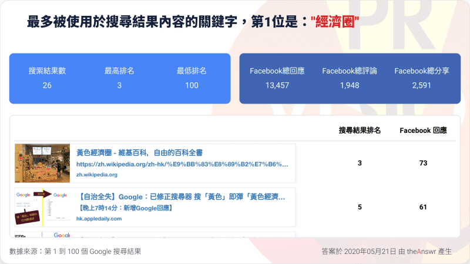Click the theAnswr credit in footer

pyautogui.click(x=421, y=252)
